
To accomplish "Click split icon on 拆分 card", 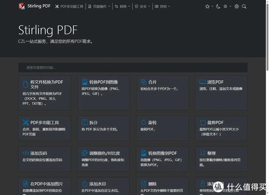I will pyautogui.click(x=85, y=122).
